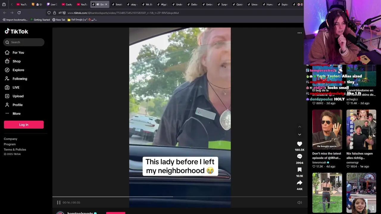Go to previous video with up chevron
This screenshot has height=214, width=381.
pos(299,127)
